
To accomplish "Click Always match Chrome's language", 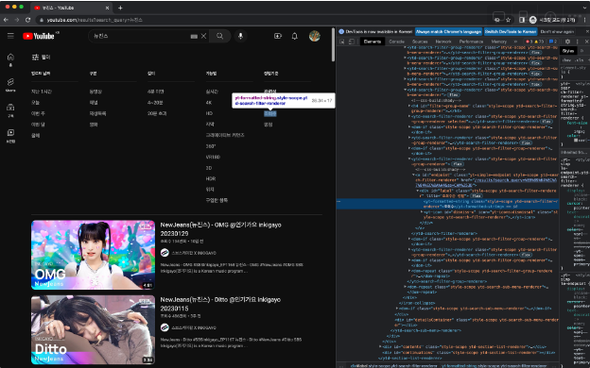I will (x=448, y=31).
